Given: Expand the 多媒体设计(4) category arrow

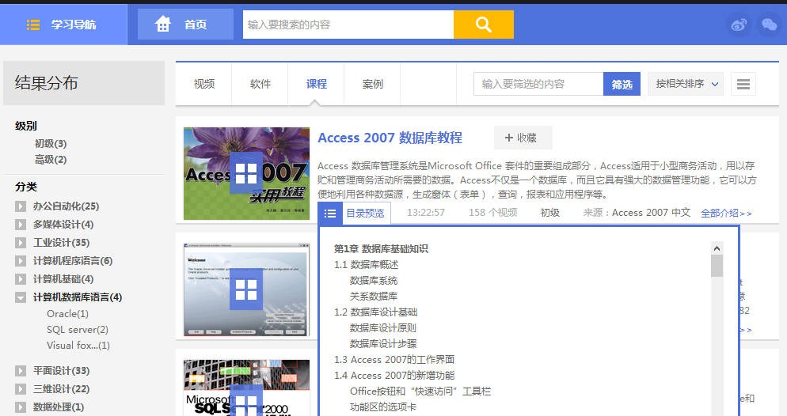Looking at the screenshot, I should pos(21,225).
